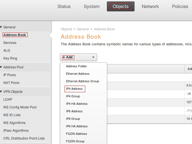The height and width of the screenshot is (144, 192).
Task: Click the Add dropdown button
Action: pos(79,57)
